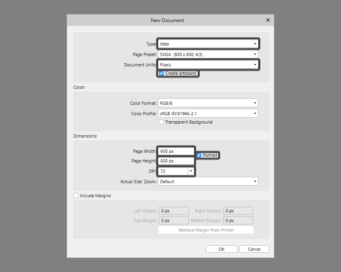Open the Document Units dropdown
The width and height of the screenshot is (341, 272).
click(x=208, y=64)
